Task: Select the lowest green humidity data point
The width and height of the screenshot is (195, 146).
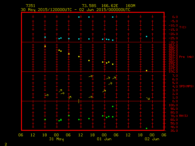Action: click(147, 128)
